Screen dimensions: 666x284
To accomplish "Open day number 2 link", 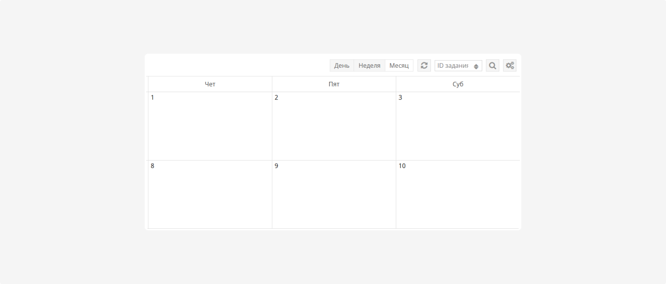I will tap(276, 98).
